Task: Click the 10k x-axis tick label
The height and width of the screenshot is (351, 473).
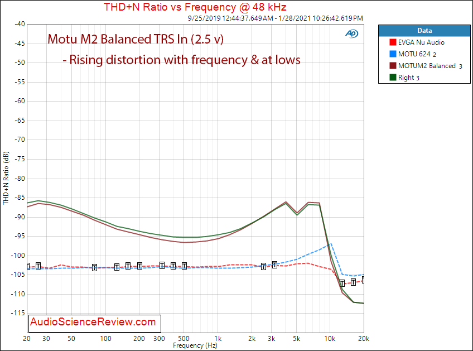Action: click(330, 339)
